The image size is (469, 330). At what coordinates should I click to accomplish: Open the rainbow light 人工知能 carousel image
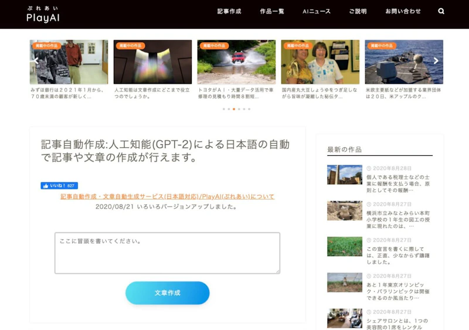pyautogui.click(x=152, y=62)
